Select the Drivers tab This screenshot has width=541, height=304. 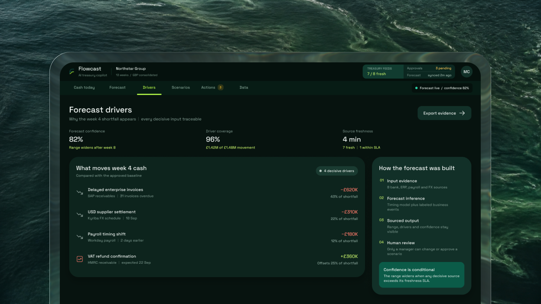coord(149,87)
